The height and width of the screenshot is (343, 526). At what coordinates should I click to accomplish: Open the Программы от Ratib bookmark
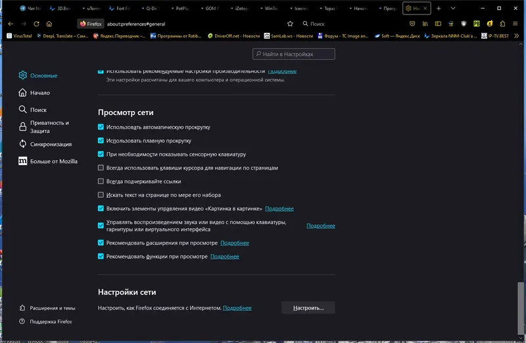coord(176,36)
